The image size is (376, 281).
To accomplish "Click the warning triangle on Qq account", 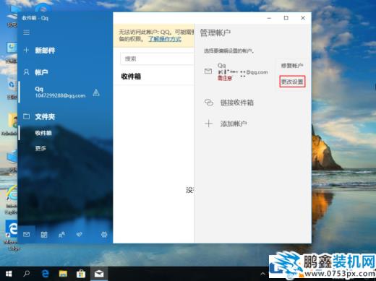I will click(96, 92).
